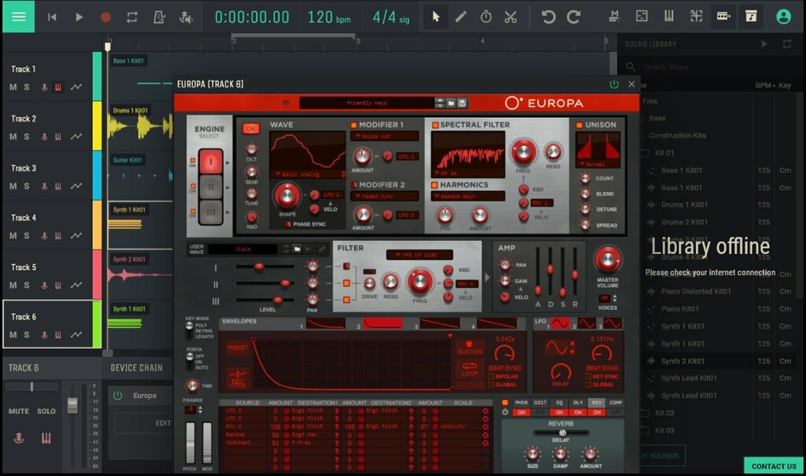806x476 pixels.
Task: Toggle the Unison enable LED
Action: pos(579,125)
